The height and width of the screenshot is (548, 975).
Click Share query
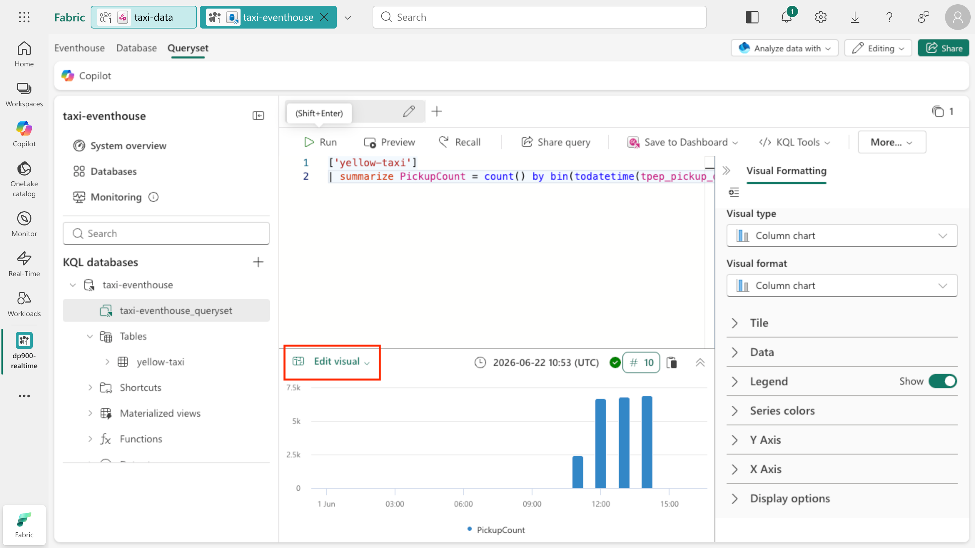[x=556, y=142]
